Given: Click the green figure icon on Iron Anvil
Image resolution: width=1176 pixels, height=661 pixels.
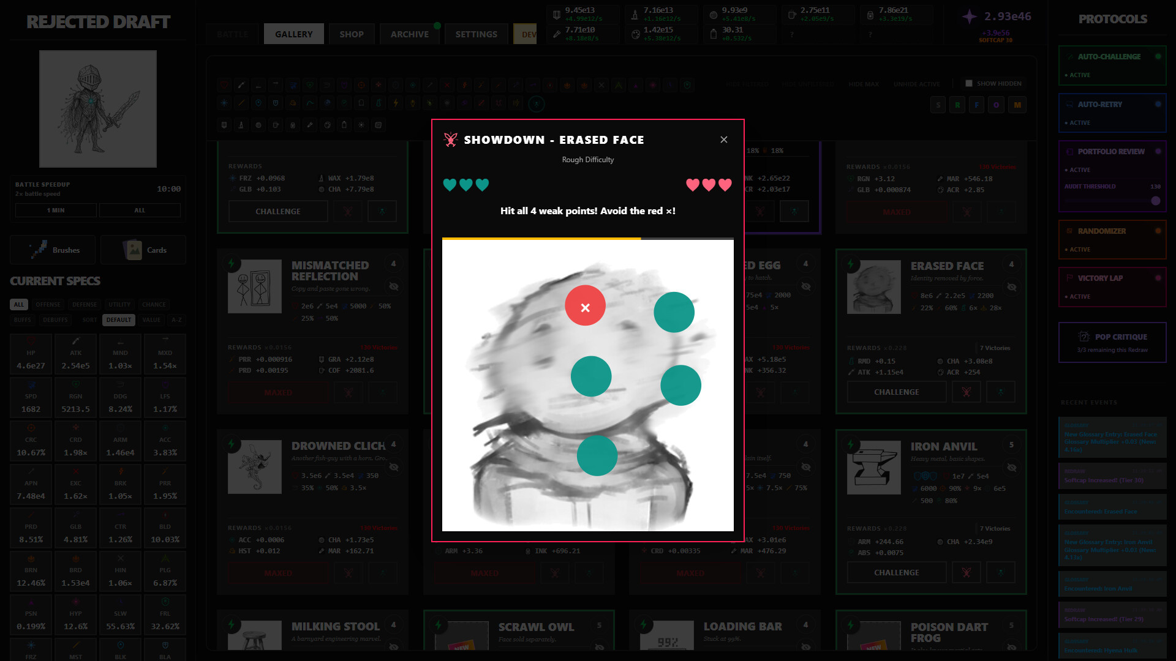Looking at the screenshot, I should [x=1001, y=572].
